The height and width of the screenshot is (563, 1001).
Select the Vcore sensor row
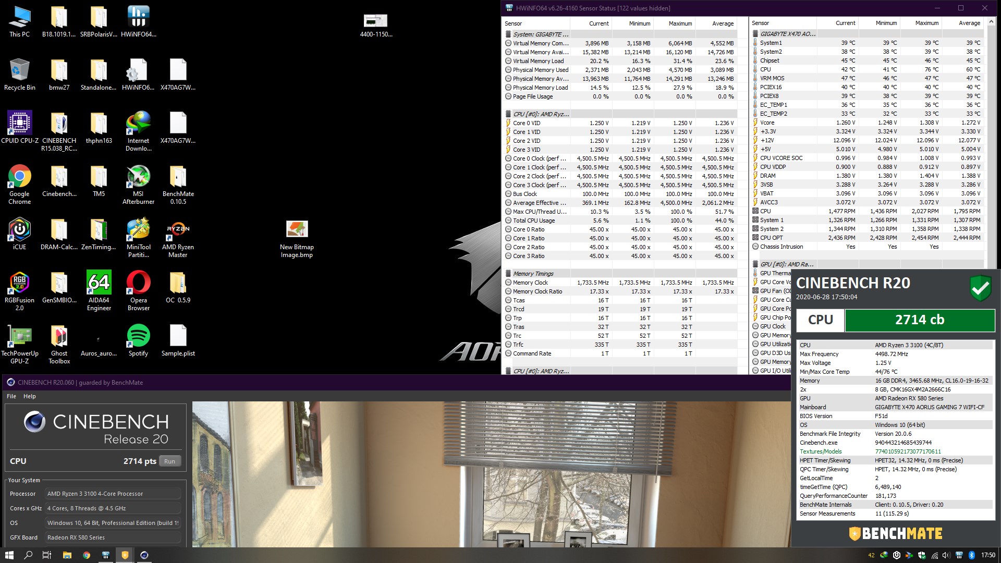(868, 123)
